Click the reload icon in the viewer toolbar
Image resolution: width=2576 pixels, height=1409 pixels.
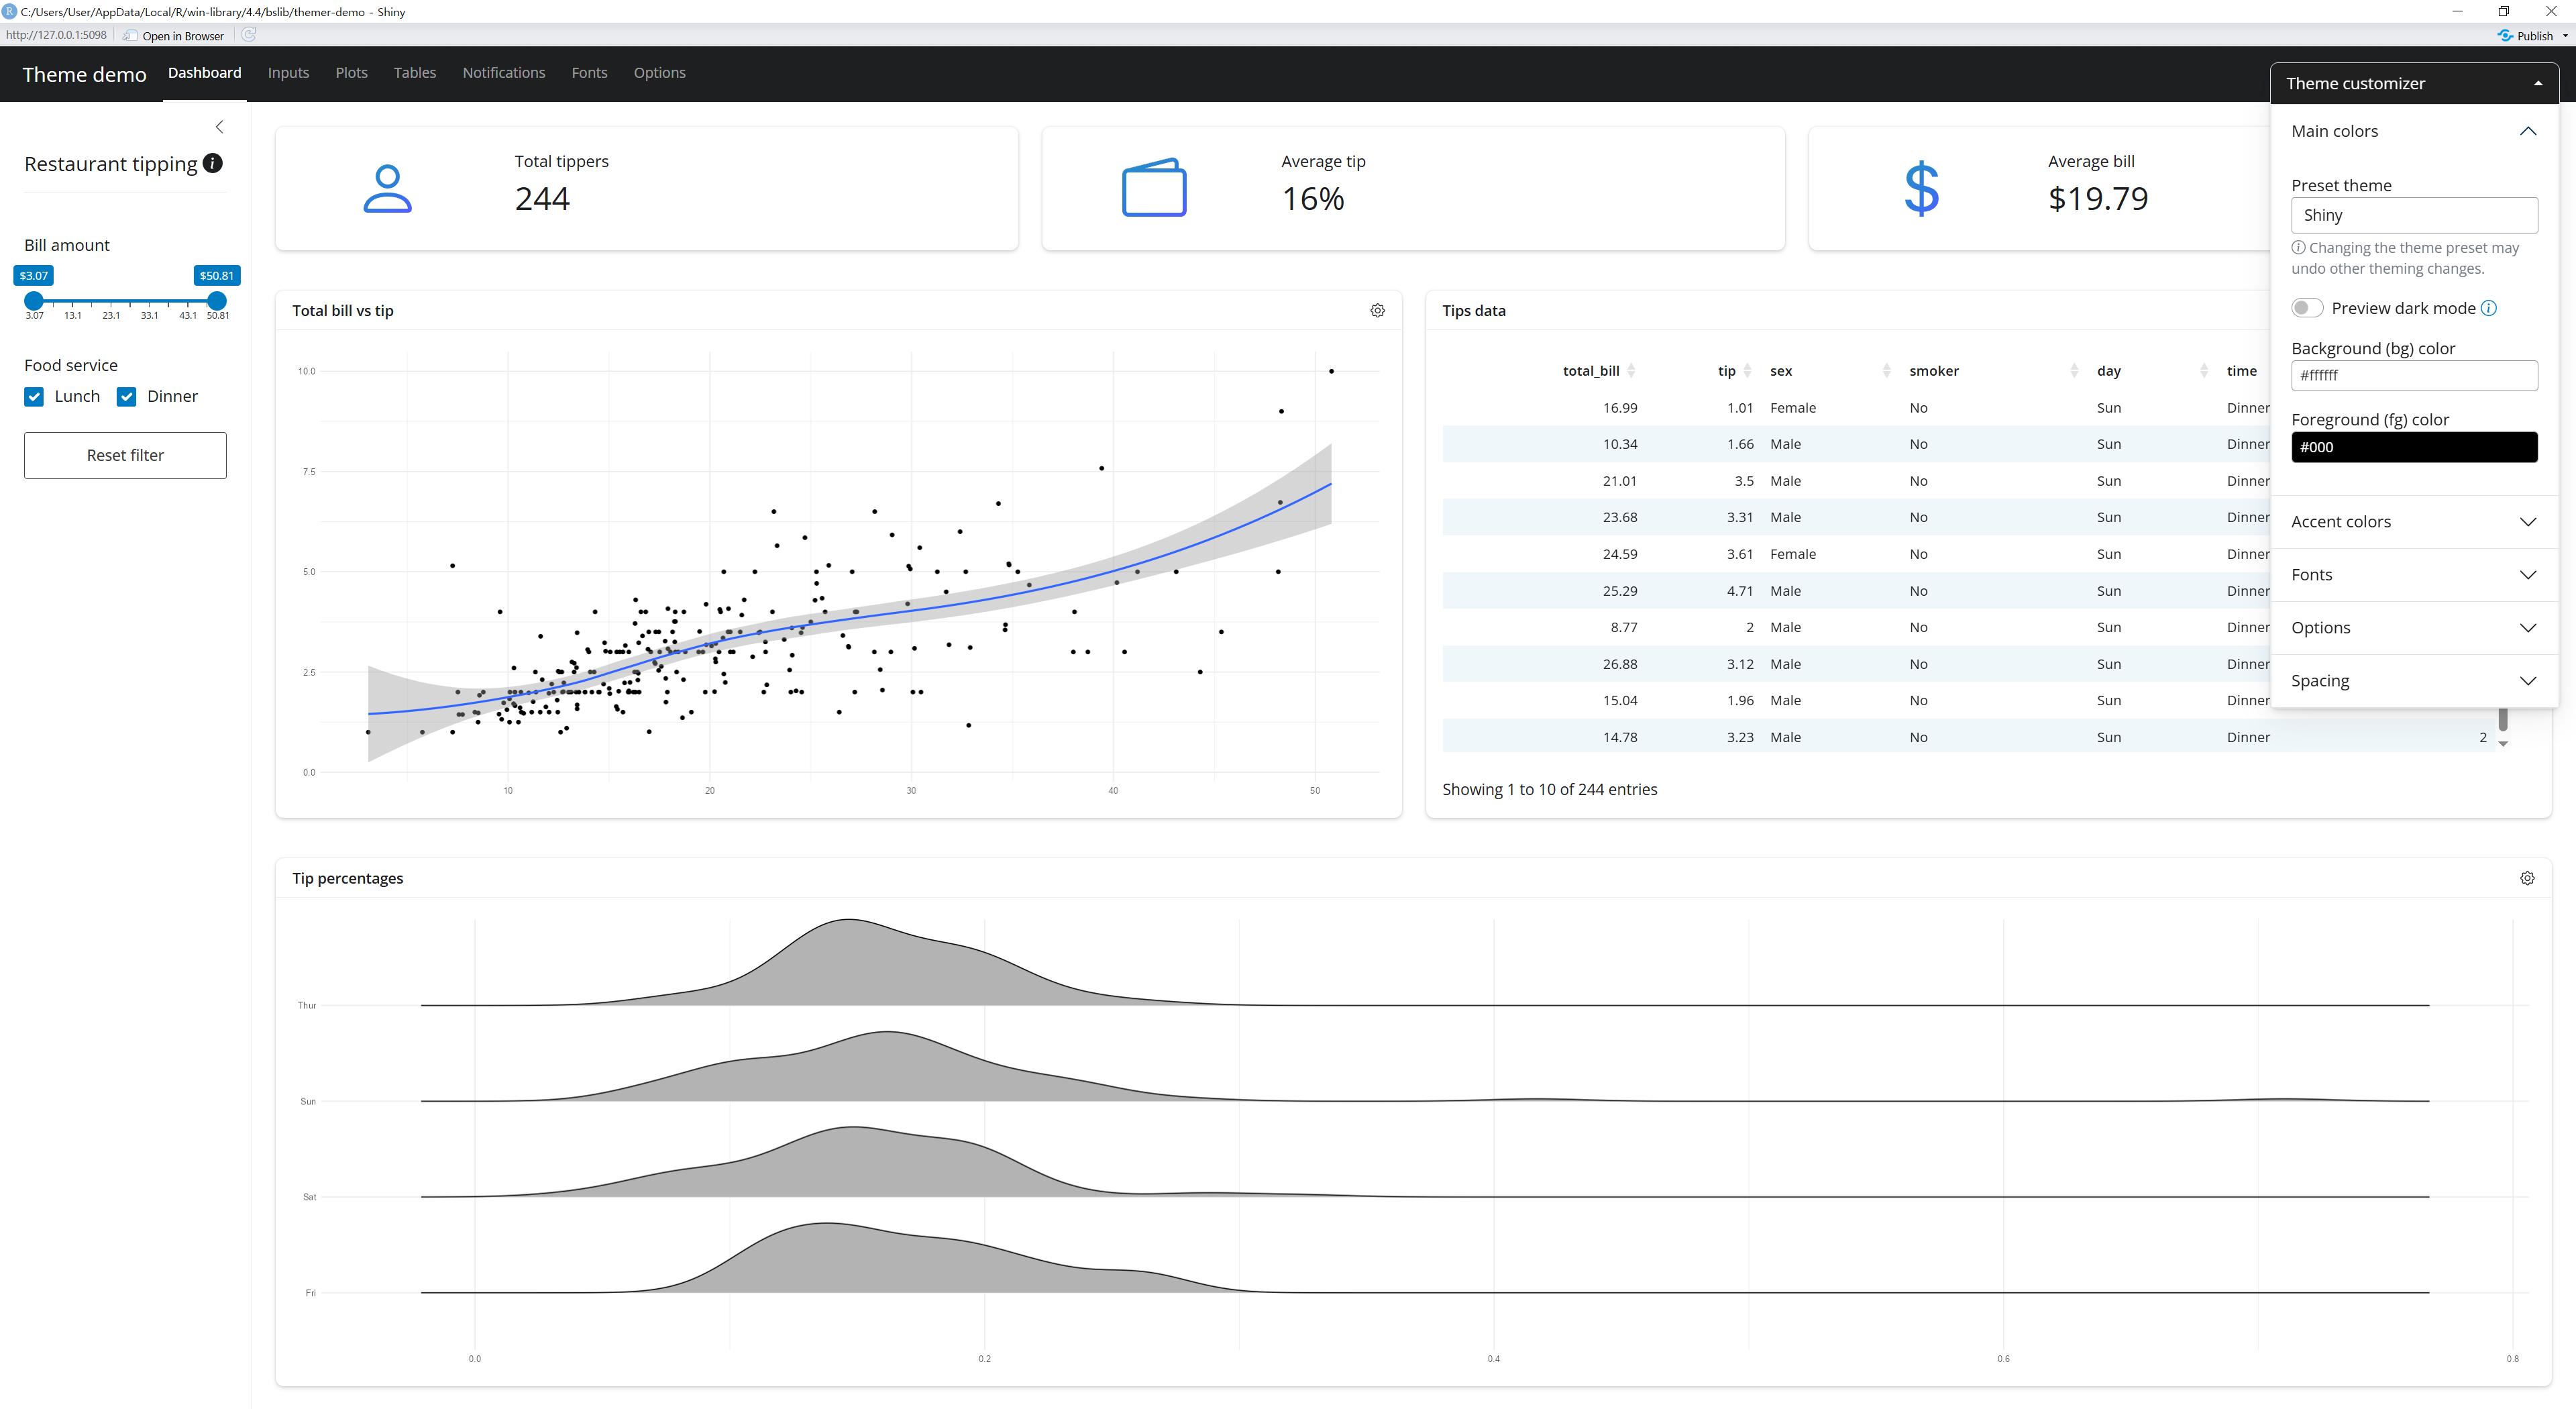coord(249,35)
